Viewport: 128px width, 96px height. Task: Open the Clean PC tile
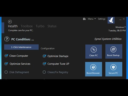[94, 51]
